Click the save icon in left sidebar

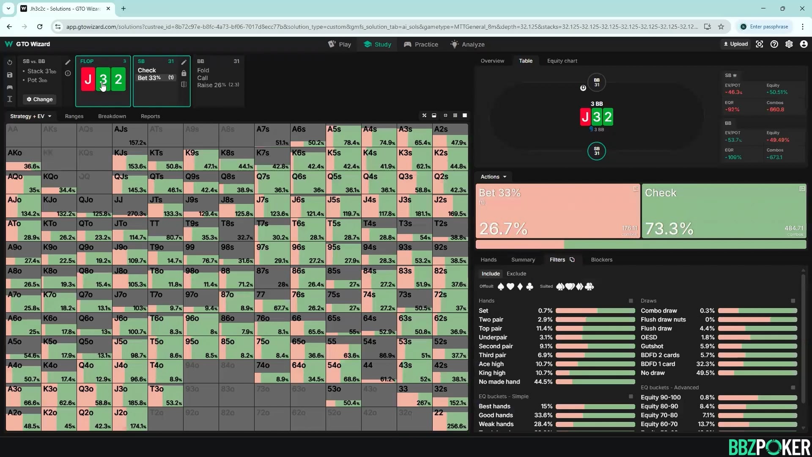point(10,75)
